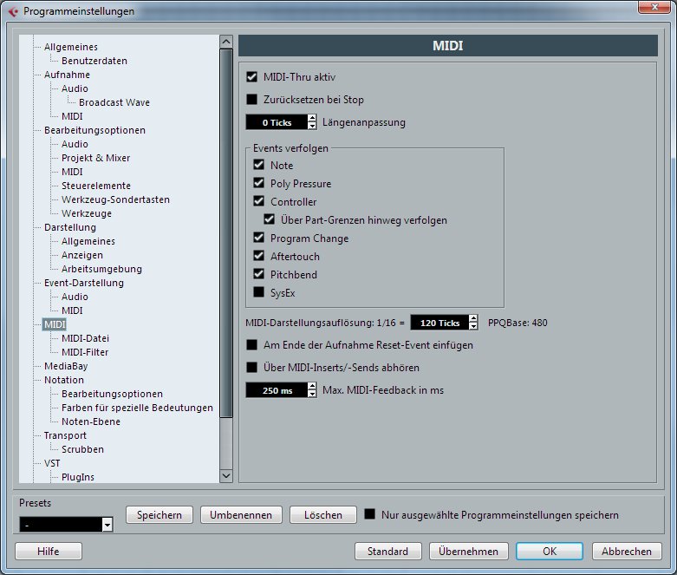Uncheck the Note event checkbox
Viewport: 677px width, 575px height.
[258, 165]
